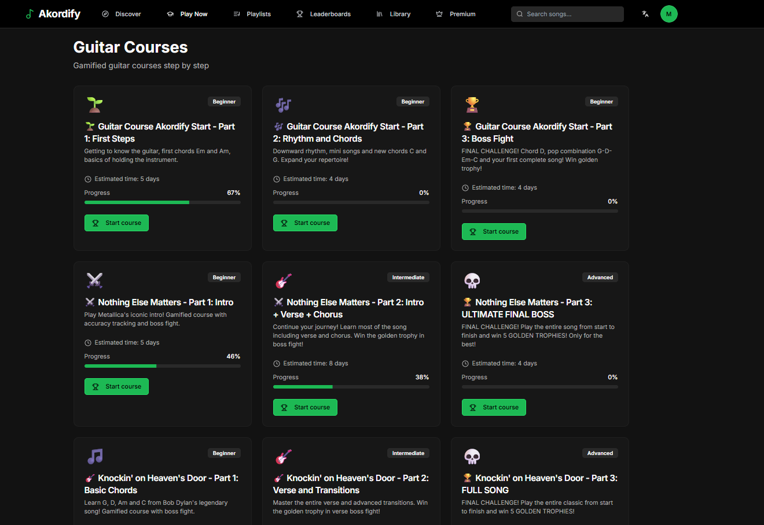Click clock icon beside Estimated time: 5 days on First Steps
764x525 pixels.
[88, 179]
